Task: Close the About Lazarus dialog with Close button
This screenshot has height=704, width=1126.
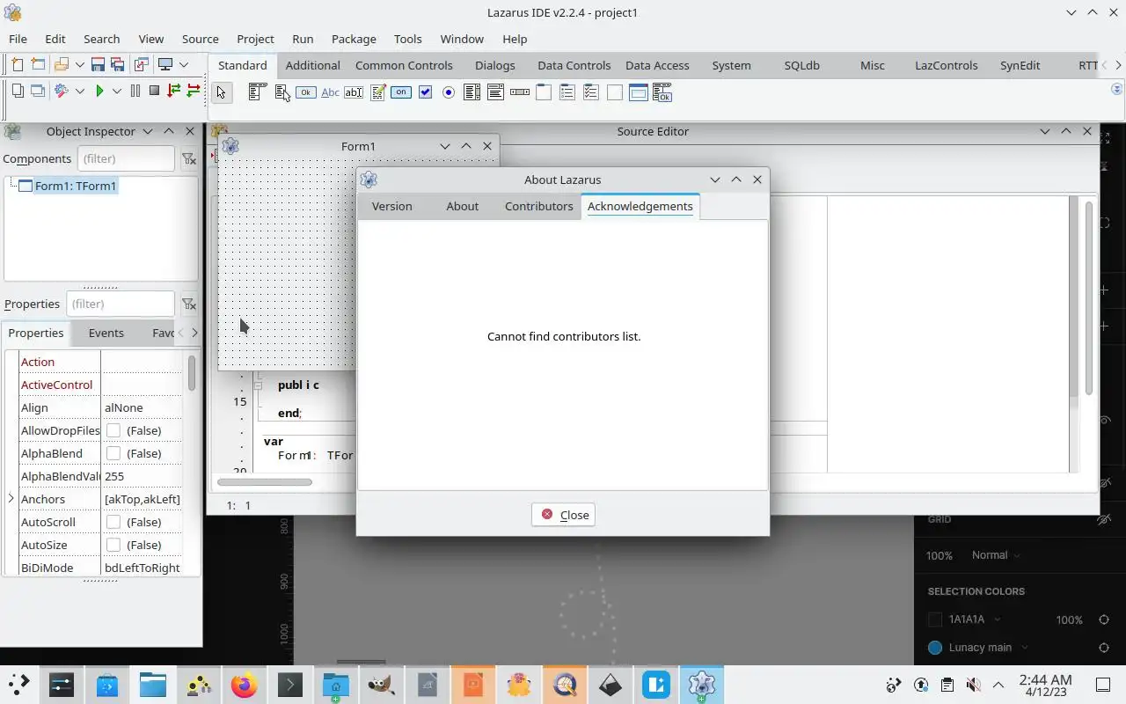Action: [564, 515]
